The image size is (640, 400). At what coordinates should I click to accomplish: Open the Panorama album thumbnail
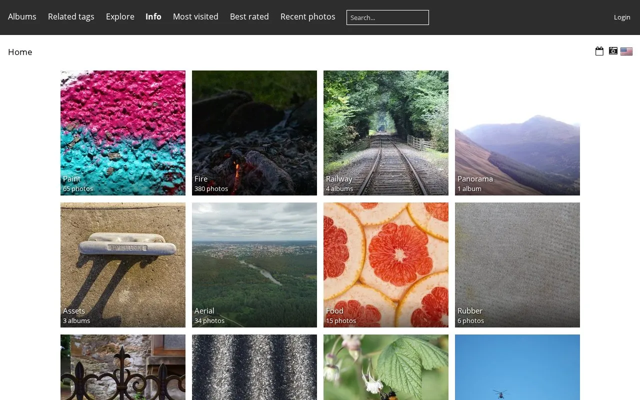(517, 133)
